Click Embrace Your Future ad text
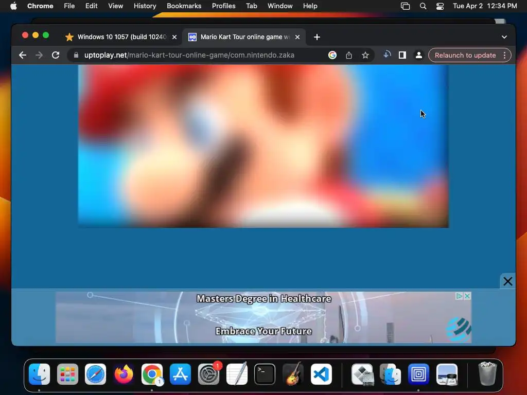527x395 pixels. (263, 331)
